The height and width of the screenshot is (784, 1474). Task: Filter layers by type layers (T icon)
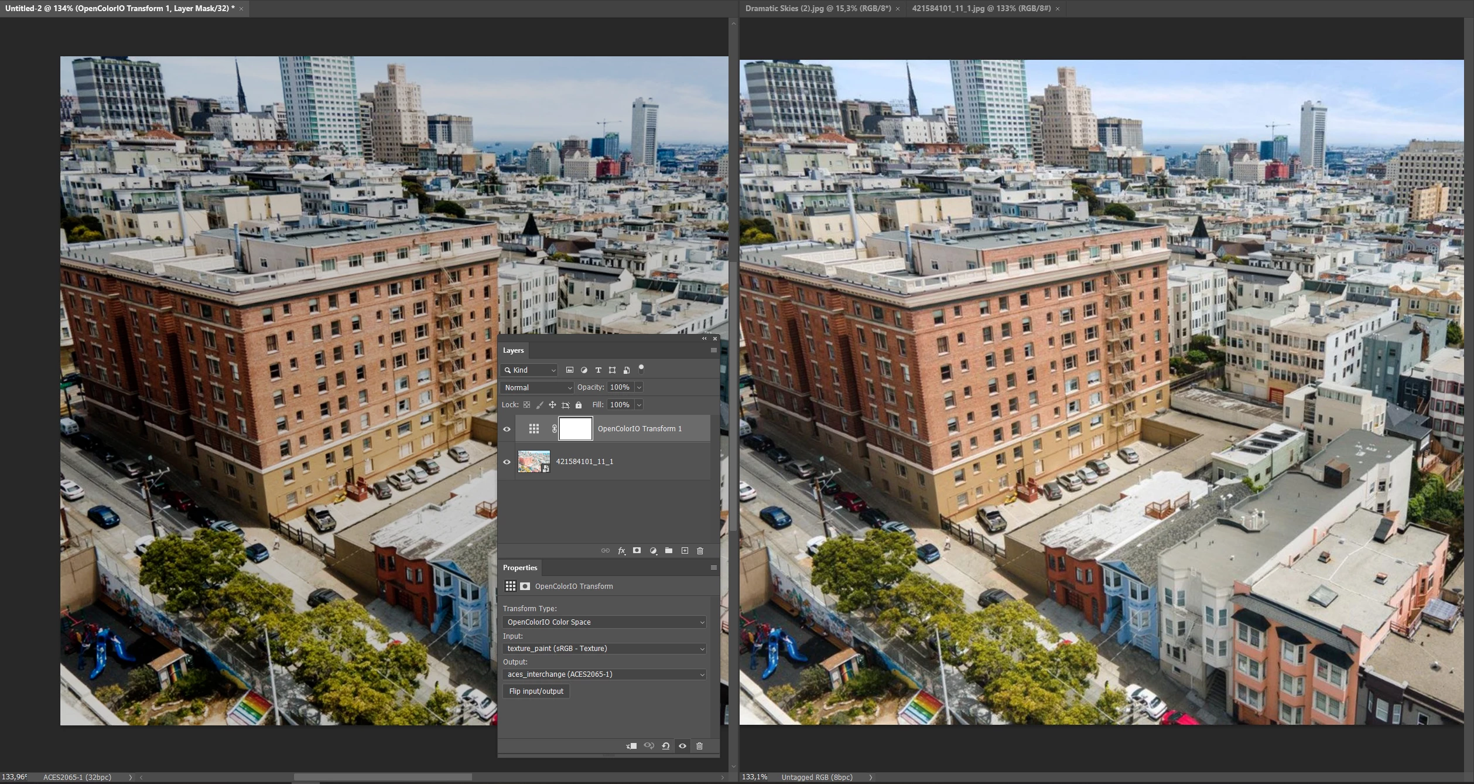[x=598, y=370]
